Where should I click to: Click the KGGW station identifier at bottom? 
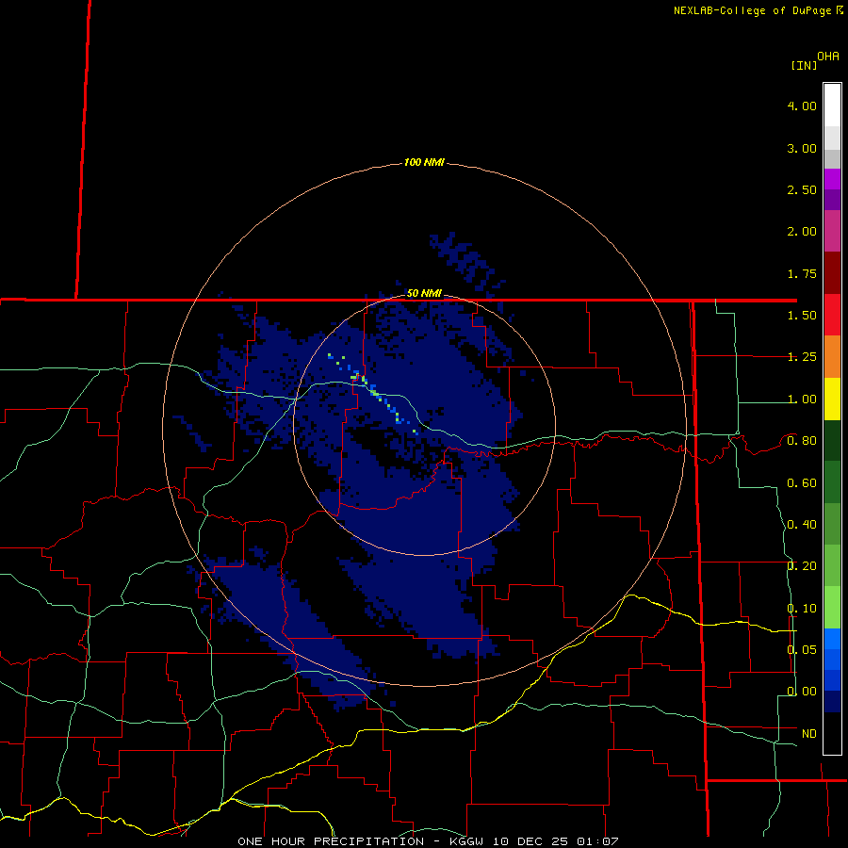[466, 841]
